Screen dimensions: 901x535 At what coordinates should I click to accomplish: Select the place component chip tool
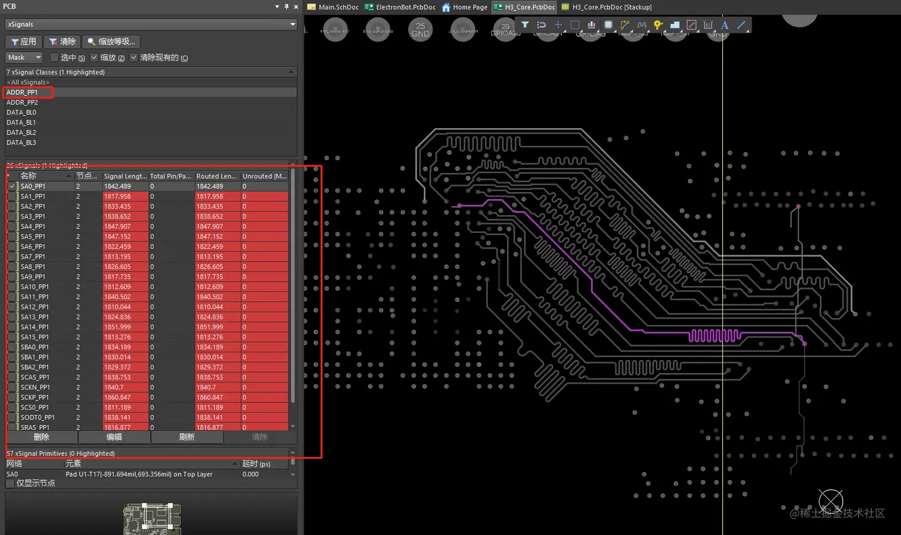click(x=608, y=25)
